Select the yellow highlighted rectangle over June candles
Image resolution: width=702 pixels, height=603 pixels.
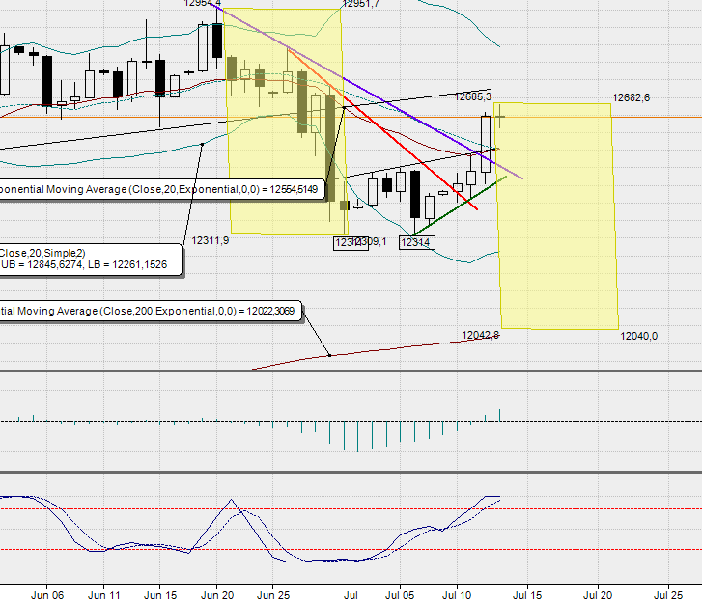click(285, 121)
